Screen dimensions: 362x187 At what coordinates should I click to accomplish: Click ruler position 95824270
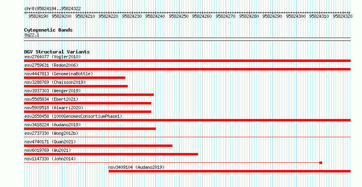(226, 16)
